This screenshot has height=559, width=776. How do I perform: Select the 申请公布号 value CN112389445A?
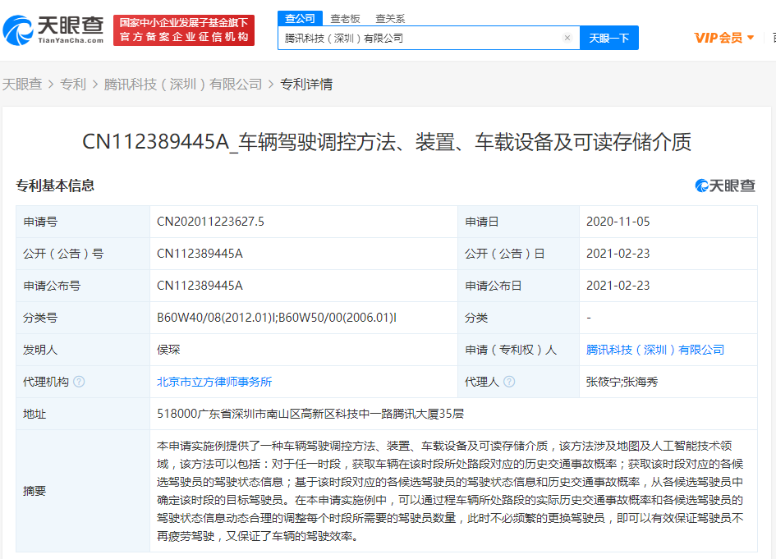[x=200, y=286]
